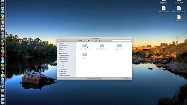Switch Finder to column view
This screenshot has height=105, width=187.
(x=86, y=41)
